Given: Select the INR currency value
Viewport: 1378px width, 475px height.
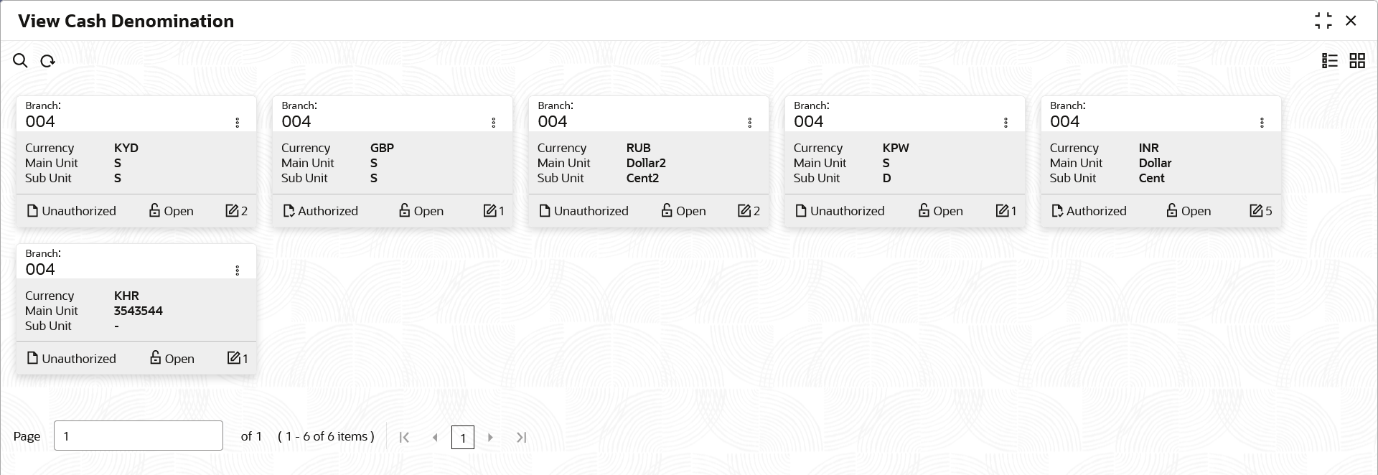Looking at the screenshot, I should (1149, 148).
